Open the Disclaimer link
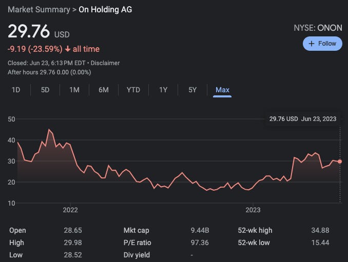The image size is (348, 262). click(x=105, y=63)
